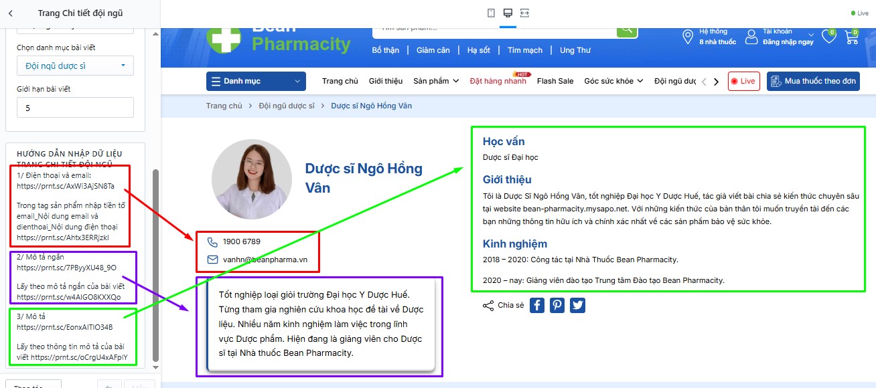Click the store location pin icon
This screenshot has height=388, width=876.
click(688, 37)
